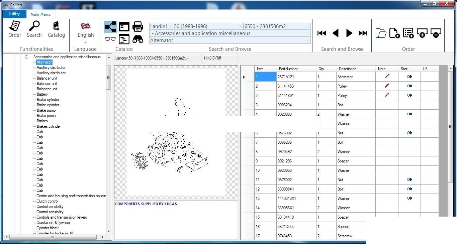Jump to the first record

point(322,33)
